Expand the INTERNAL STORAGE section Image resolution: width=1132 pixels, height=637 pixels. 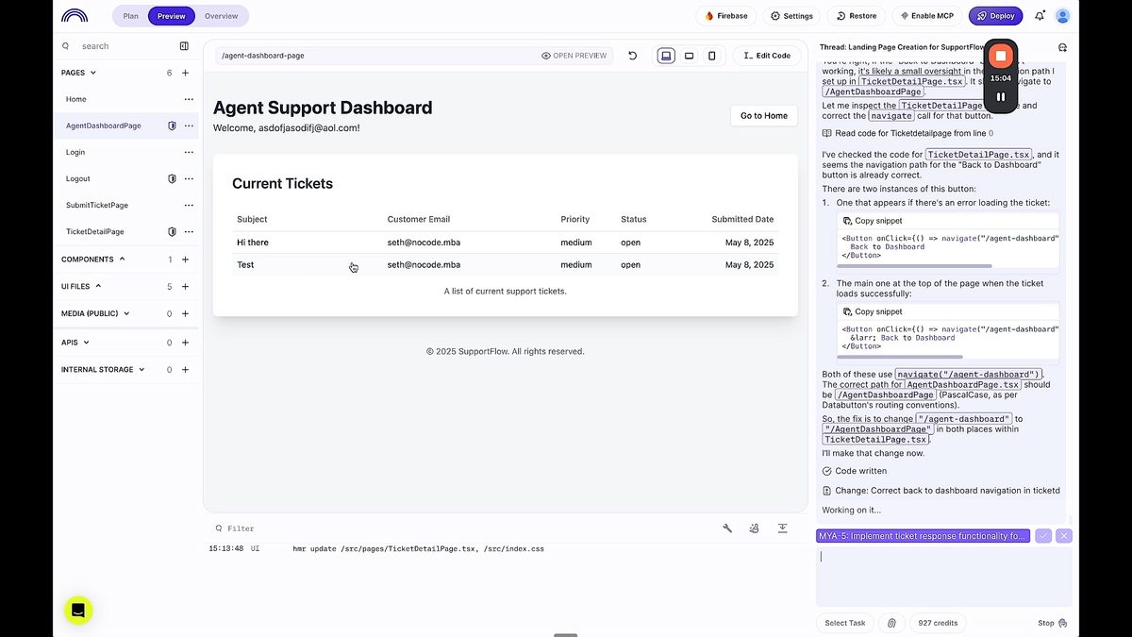[x=103, y=369]
